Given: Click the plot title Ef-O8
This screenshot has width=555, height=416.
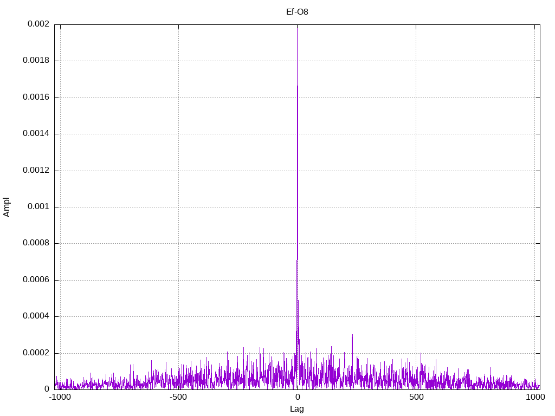Looking at the screenshot, I should pyautogui.click(x=297, y=11).
